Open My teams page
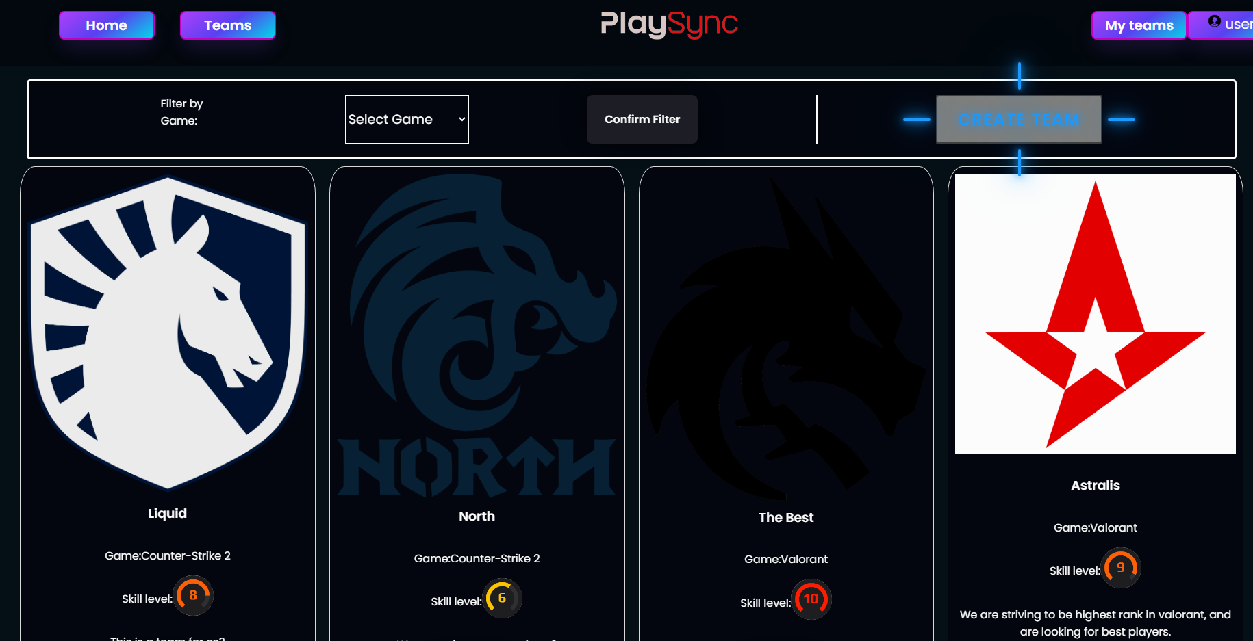This screenshot has width=1253, height=641. [1139, 25]
